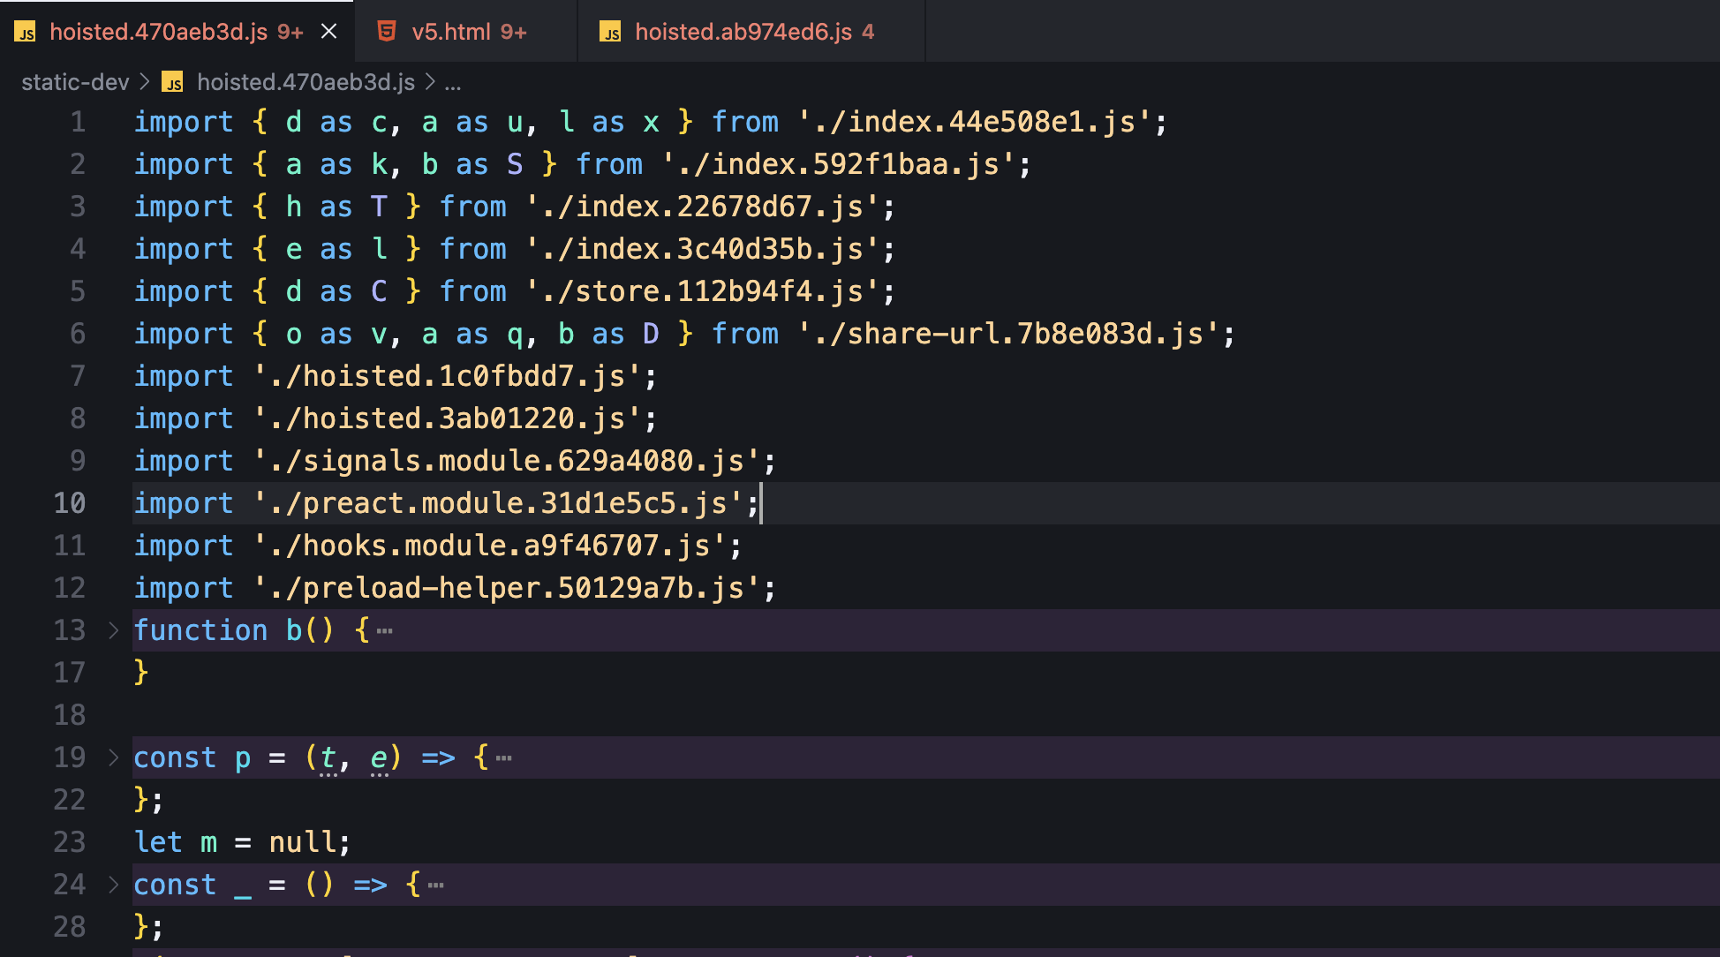Open the static-dev breadcrumb item
The width and height of the screenshot is (1720, 957).
(x=75, y=82)
